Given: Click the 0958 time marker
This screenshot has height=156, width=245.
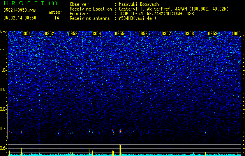Looking at the screenshot, I should [x=189, y=34].
